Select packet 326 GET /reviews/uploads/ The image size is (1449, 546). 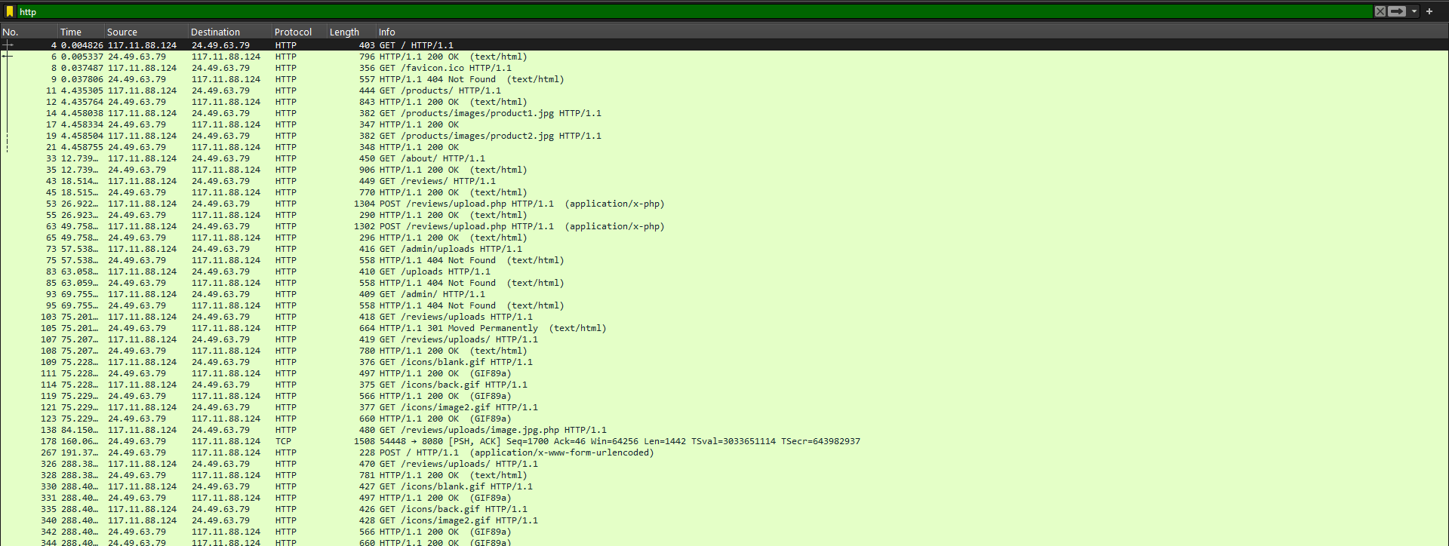[724, 464]
